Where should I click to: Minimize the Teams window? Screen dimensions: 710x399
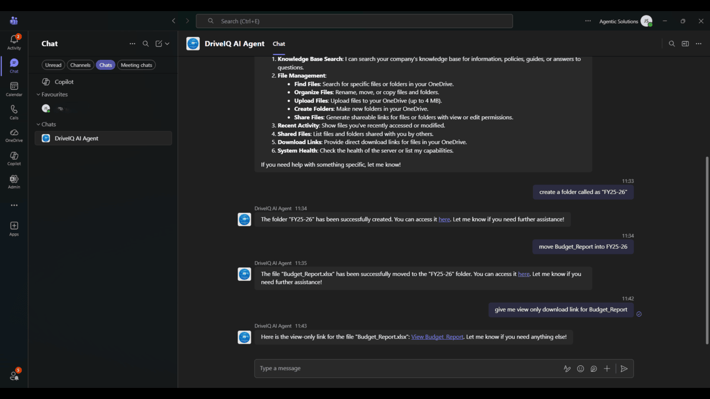click(665, 21)
